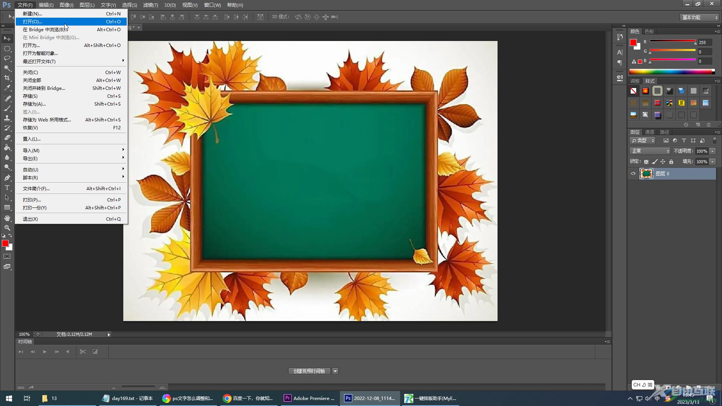Select the Brush tool
722x406 pixels.
coord(7,108)
